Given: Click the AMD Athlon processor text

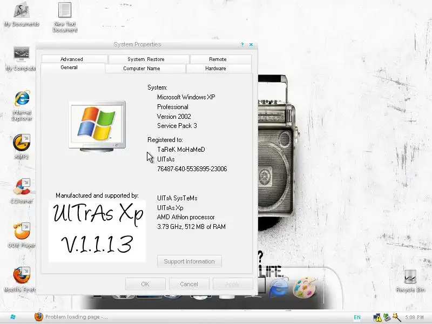Looking at the screenshot, I should coord(186,217).
